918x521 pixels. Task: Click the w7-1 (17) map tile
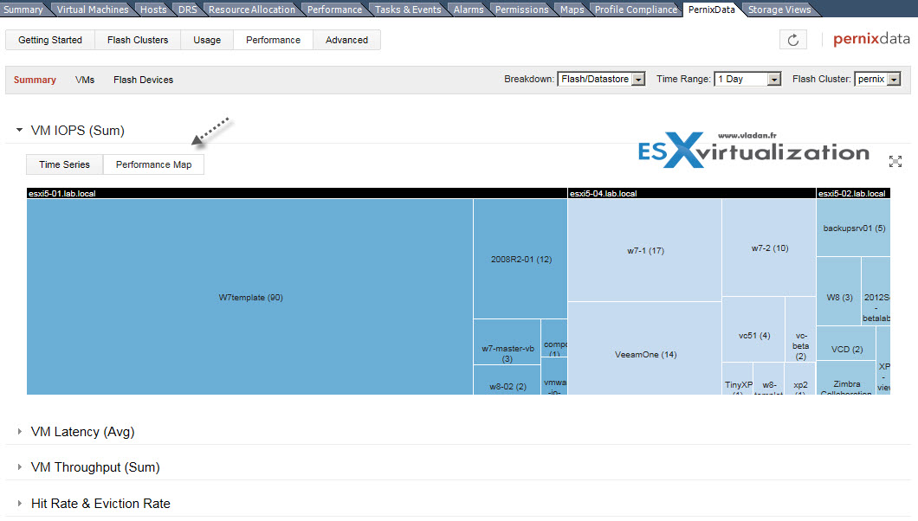point(644,250)
